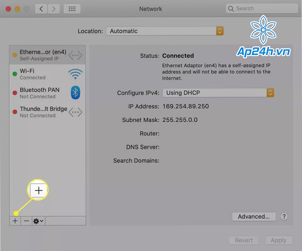Viewport: 302px width, 251px height.
Task: Click the Connected status text
Action: click(x=178, y=56)
